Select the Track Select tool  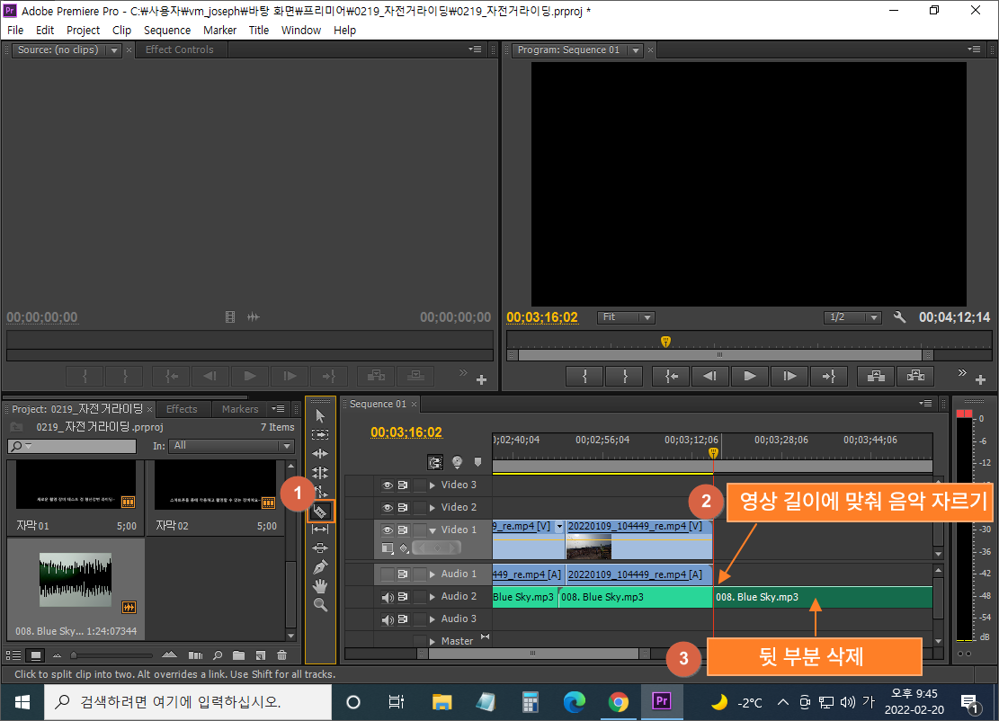click(x=320, y=434)
